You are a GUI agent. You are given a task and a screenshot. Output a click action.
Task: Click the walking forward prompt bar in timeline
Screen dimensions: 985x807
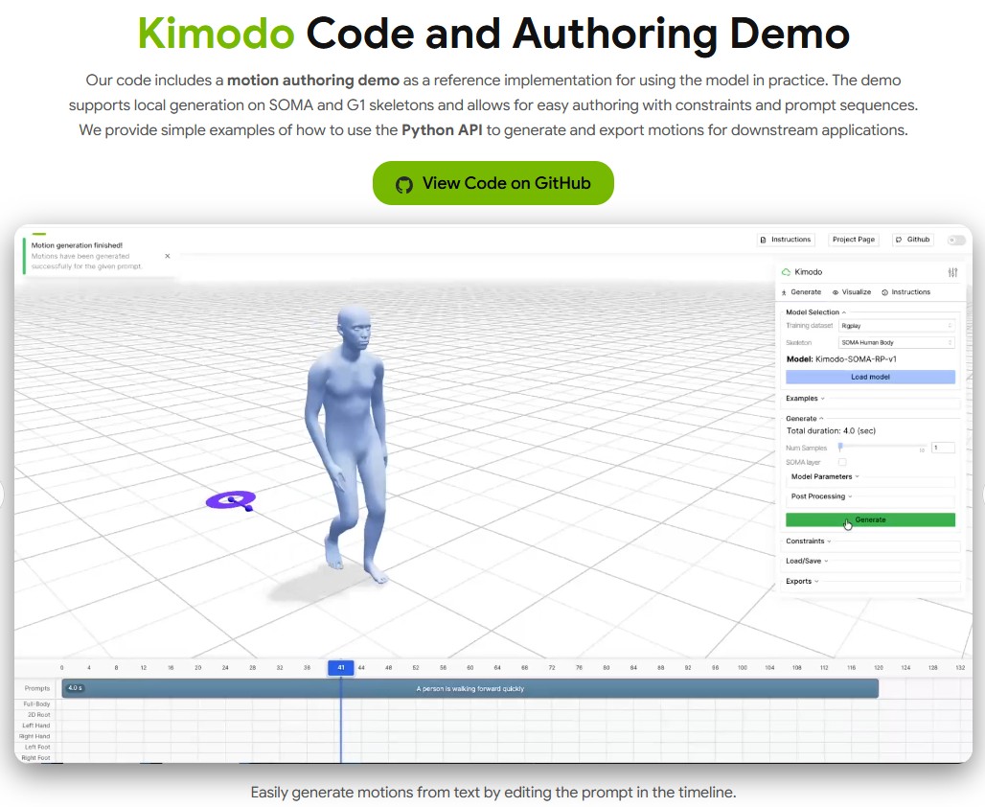coord(470,688)
